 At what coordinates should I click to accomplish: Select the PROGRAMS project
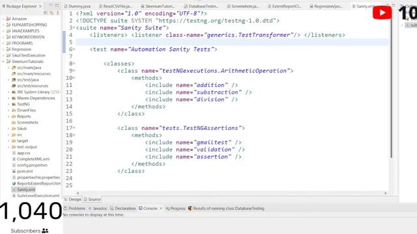22,43
